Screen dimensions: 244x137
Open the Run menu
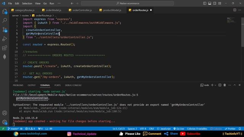click(x=52, y=3)
